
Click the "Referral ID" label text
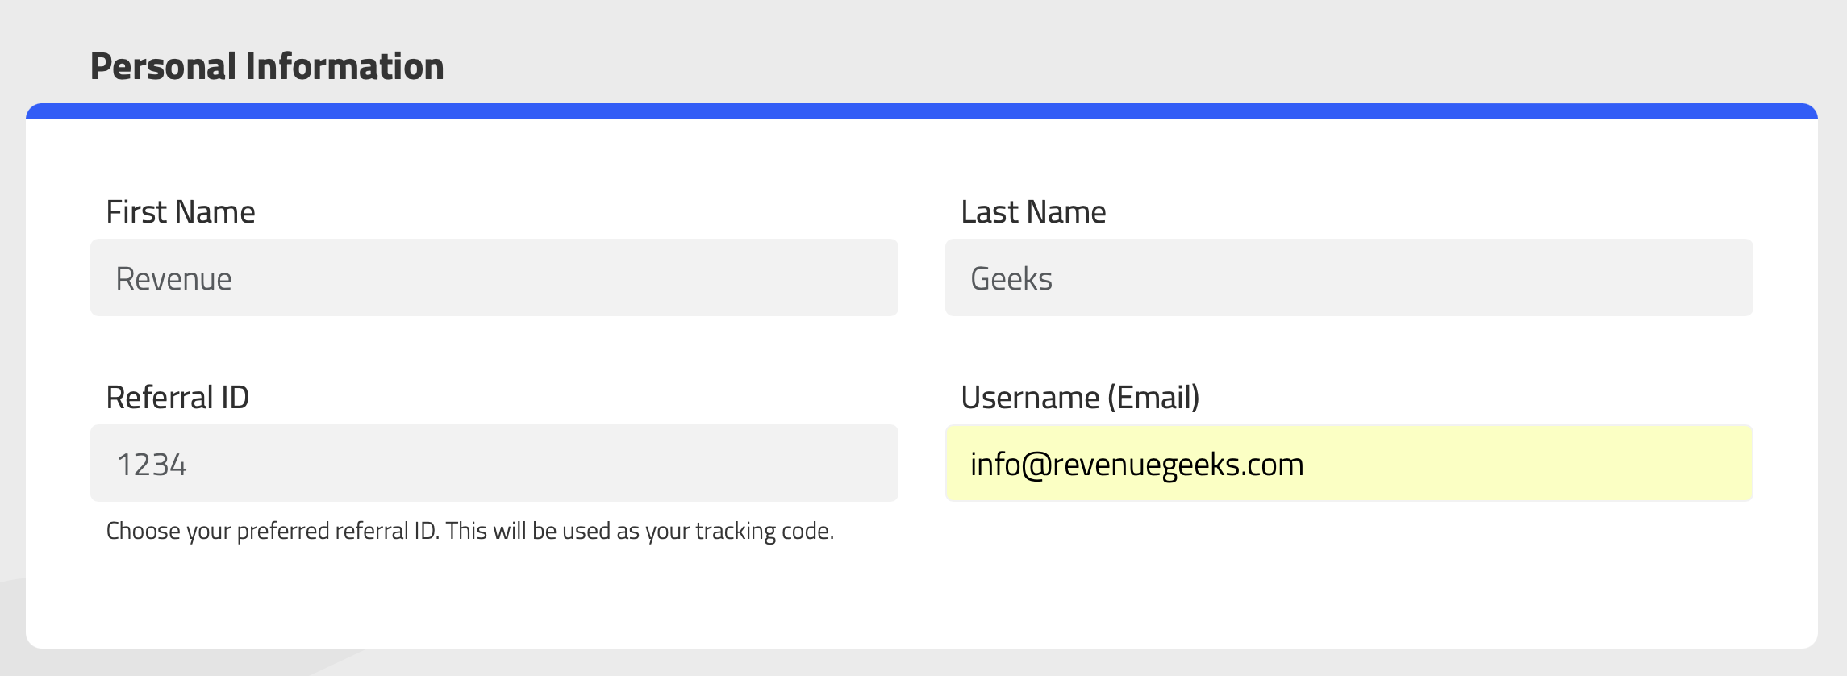coord(177,398)
